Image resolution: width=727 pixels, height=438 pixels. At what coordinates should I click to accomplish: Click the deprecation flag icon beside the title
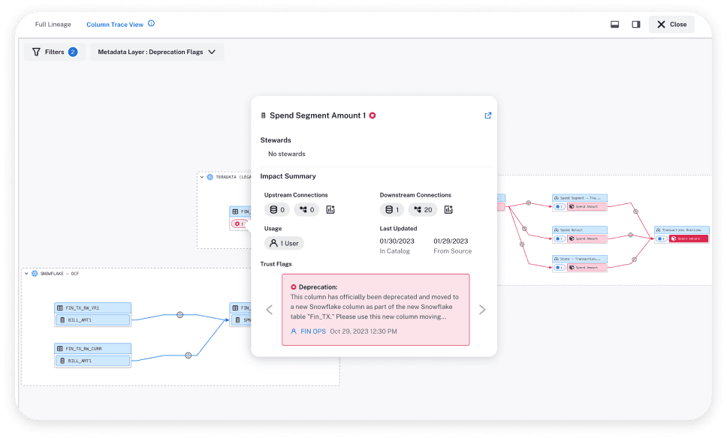click(x=373, y=115)
